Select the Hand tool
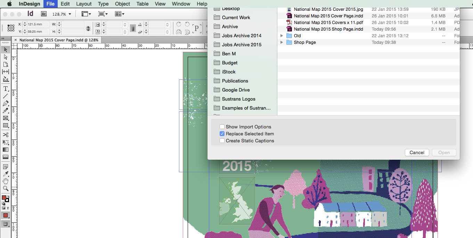Screen dimensions: 473x238 [x=6, y=181]
